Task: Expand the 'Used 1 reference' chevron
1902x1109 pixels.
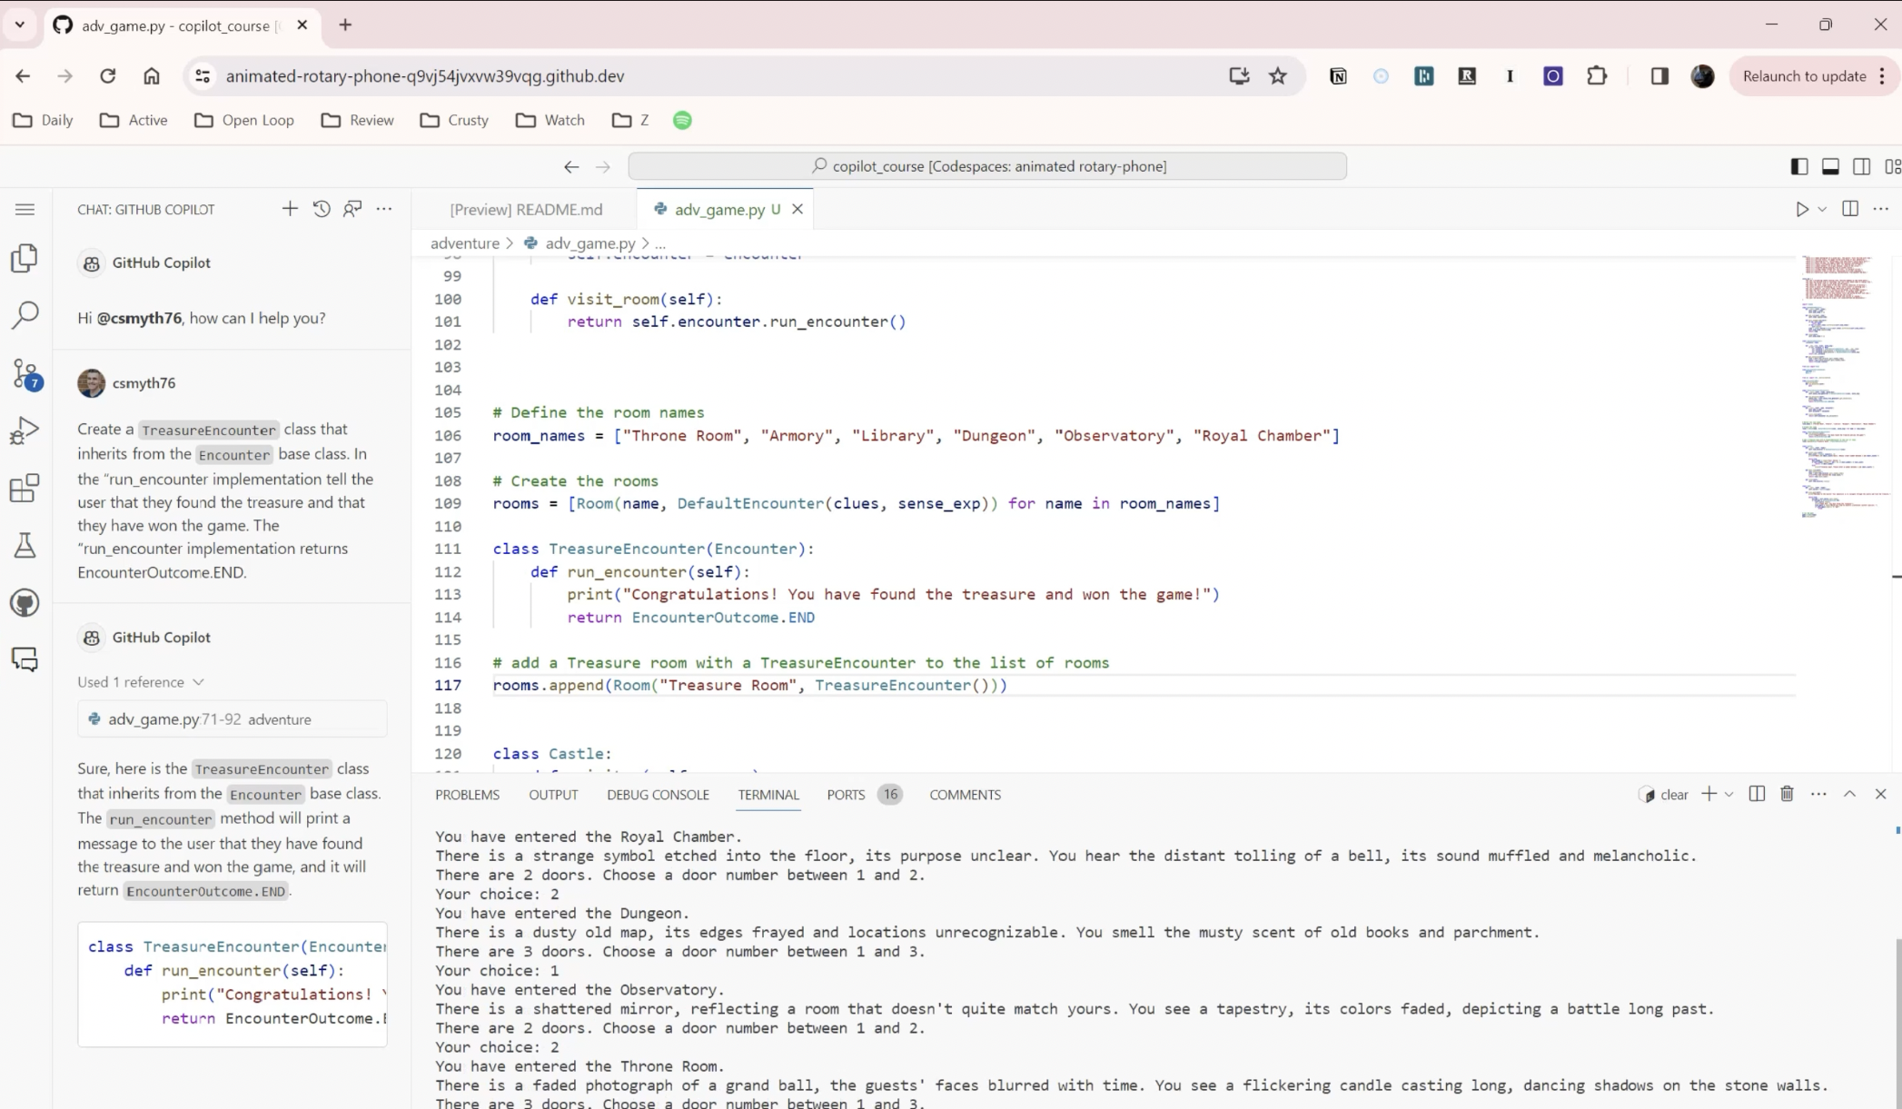Action: coord(198,682)
